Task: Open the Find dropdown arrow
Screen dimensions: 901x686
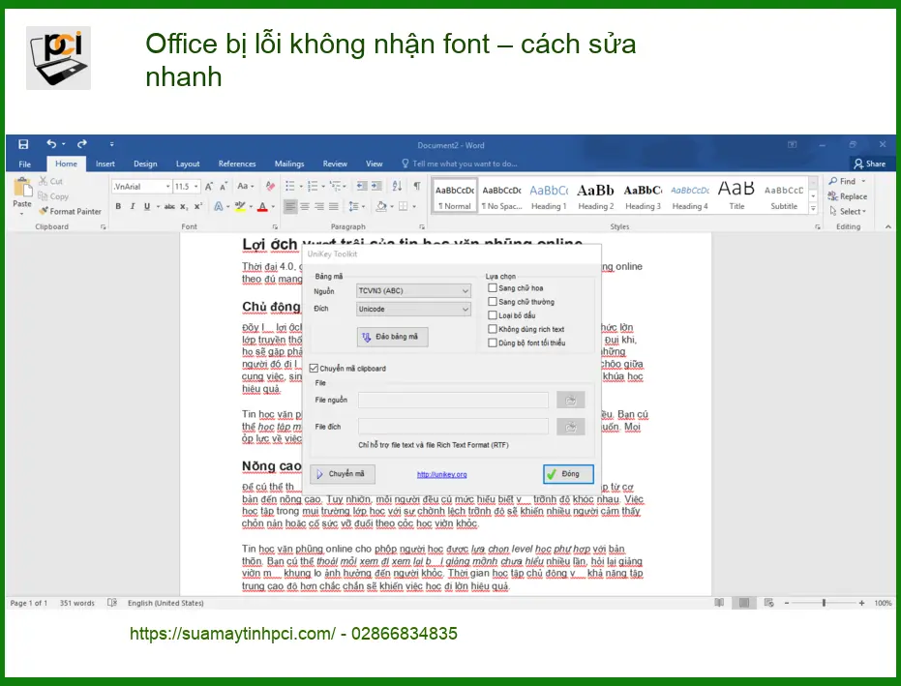Action: click(x=863, y=181)
